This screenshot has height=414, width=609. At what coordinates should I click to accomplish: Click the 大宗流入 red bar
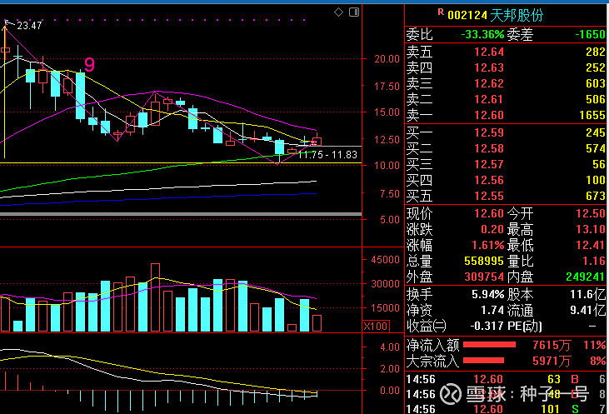coord(483,361)
